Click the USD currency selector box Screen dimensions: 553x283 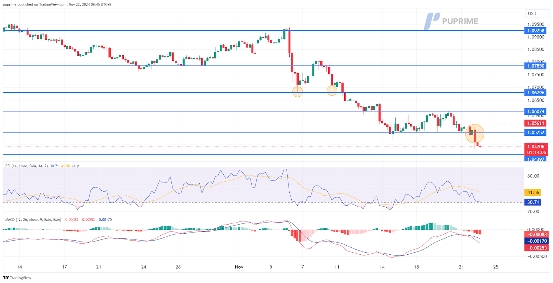537,13
